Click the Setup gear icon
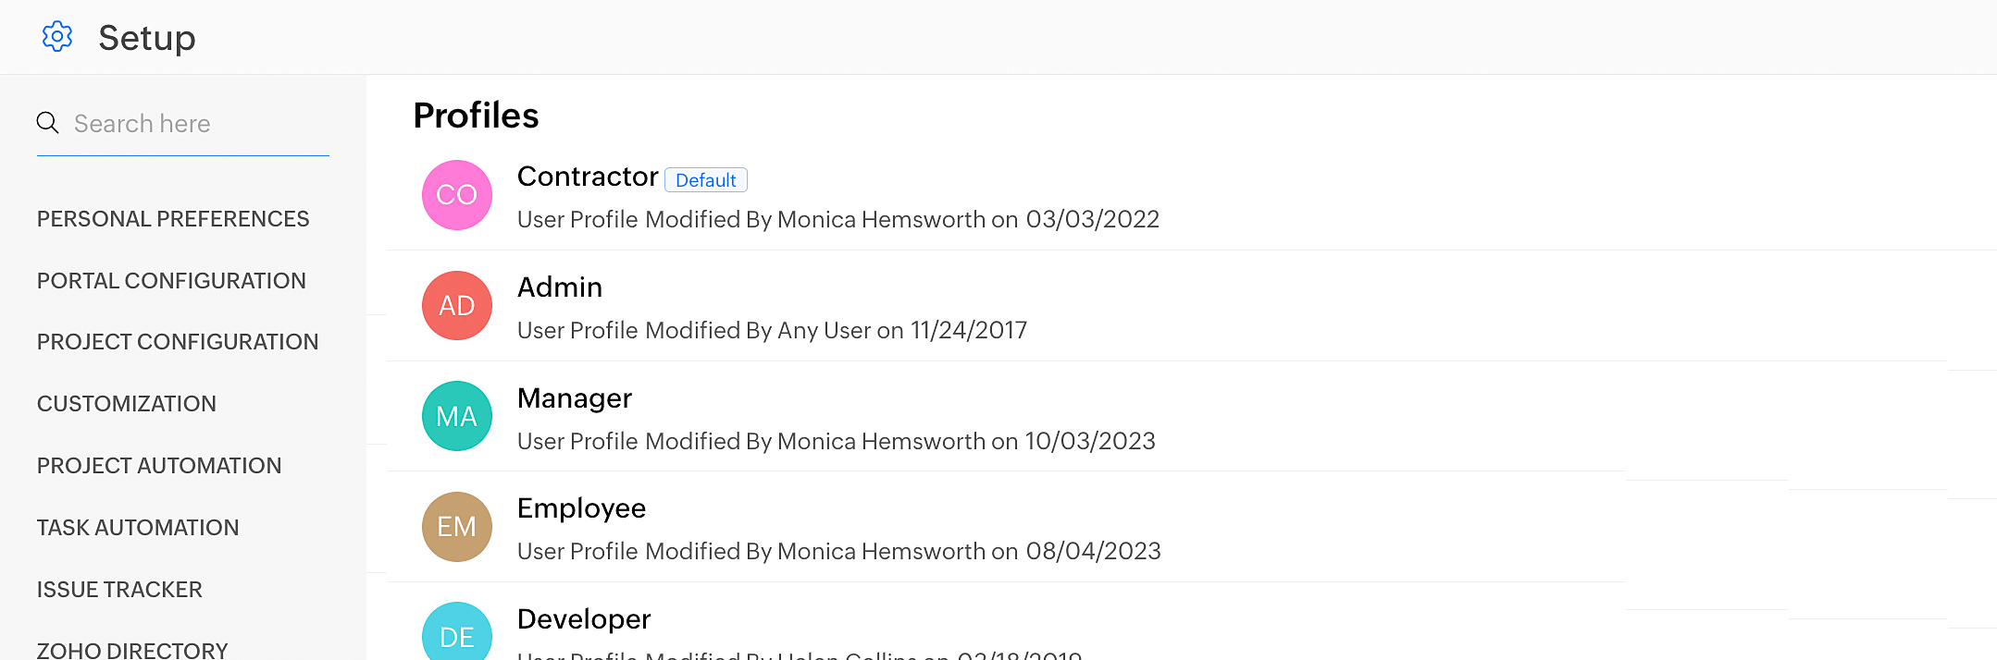 click(x=57, y=37)
